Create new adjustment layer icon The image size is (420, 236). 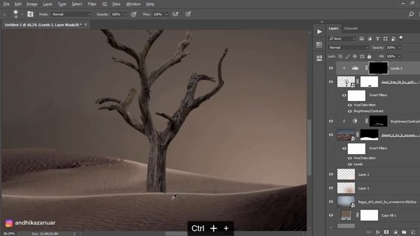[x=395, y=232]
